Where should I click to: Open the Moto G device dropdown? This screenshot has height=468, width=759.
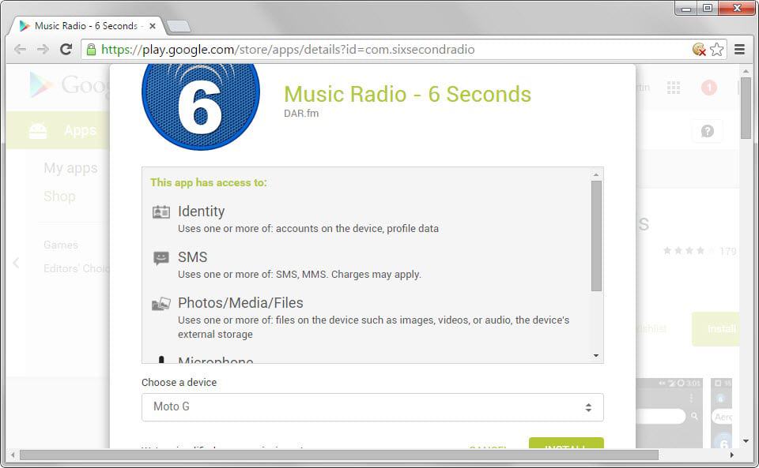coord(372,406)
